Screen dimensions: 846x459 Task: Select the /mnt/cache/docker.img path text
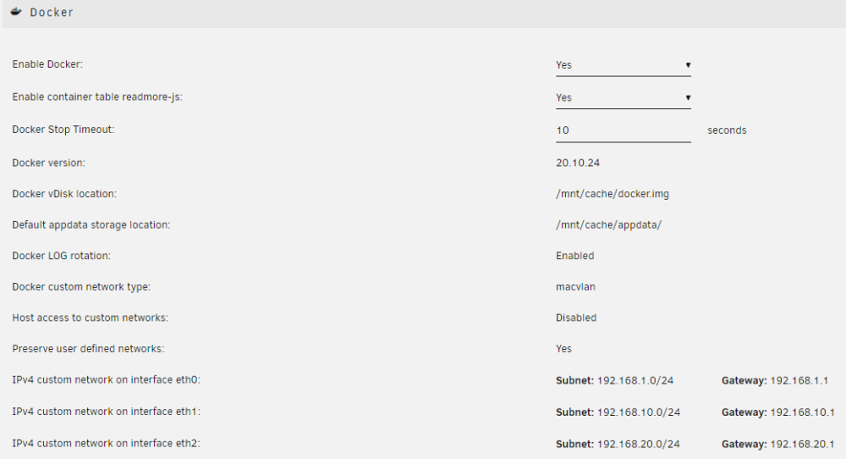[x=613, y=194]
